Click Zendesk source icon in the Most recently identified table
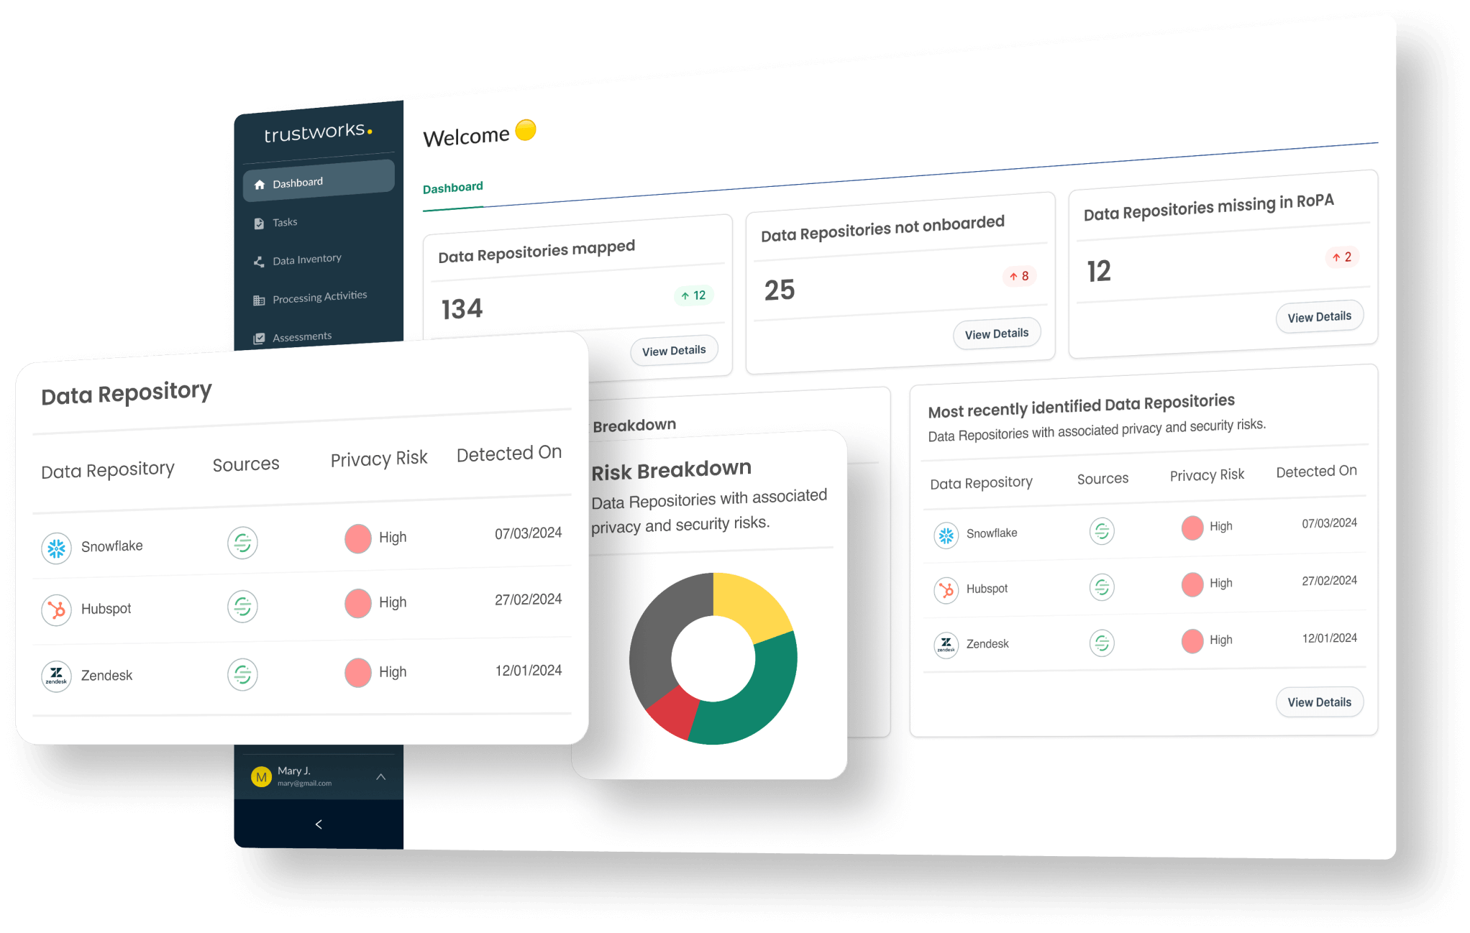Screen dimensions: 1470x933 (x=1101, y=643)
